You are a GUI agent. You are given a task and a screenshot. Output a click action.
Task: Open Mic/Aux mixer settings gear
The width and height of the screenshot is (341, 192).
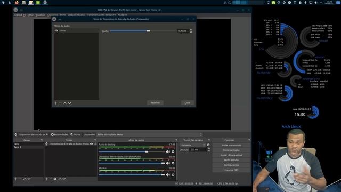tap(173, 174)
